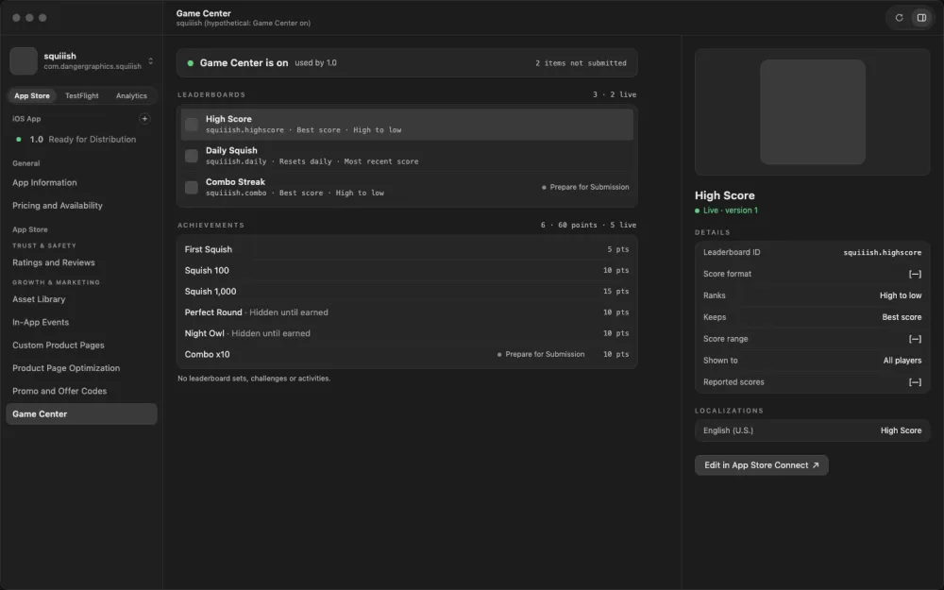Select the Perfect Round achievement

(407, 312)
